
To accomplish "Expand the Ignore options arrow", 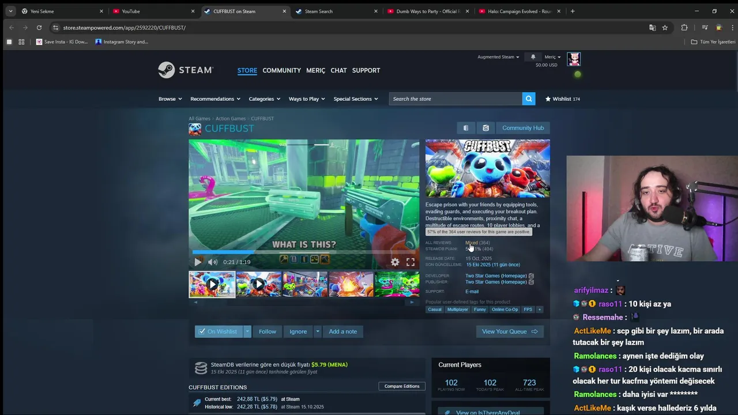I will coord(317,331).
